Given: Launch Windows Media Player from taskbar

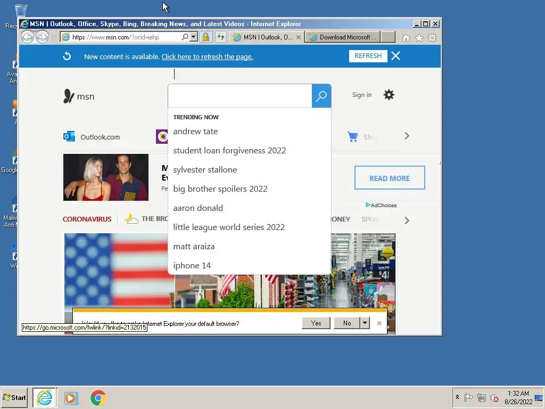Looking at the screenshot, I should [71, 398].
